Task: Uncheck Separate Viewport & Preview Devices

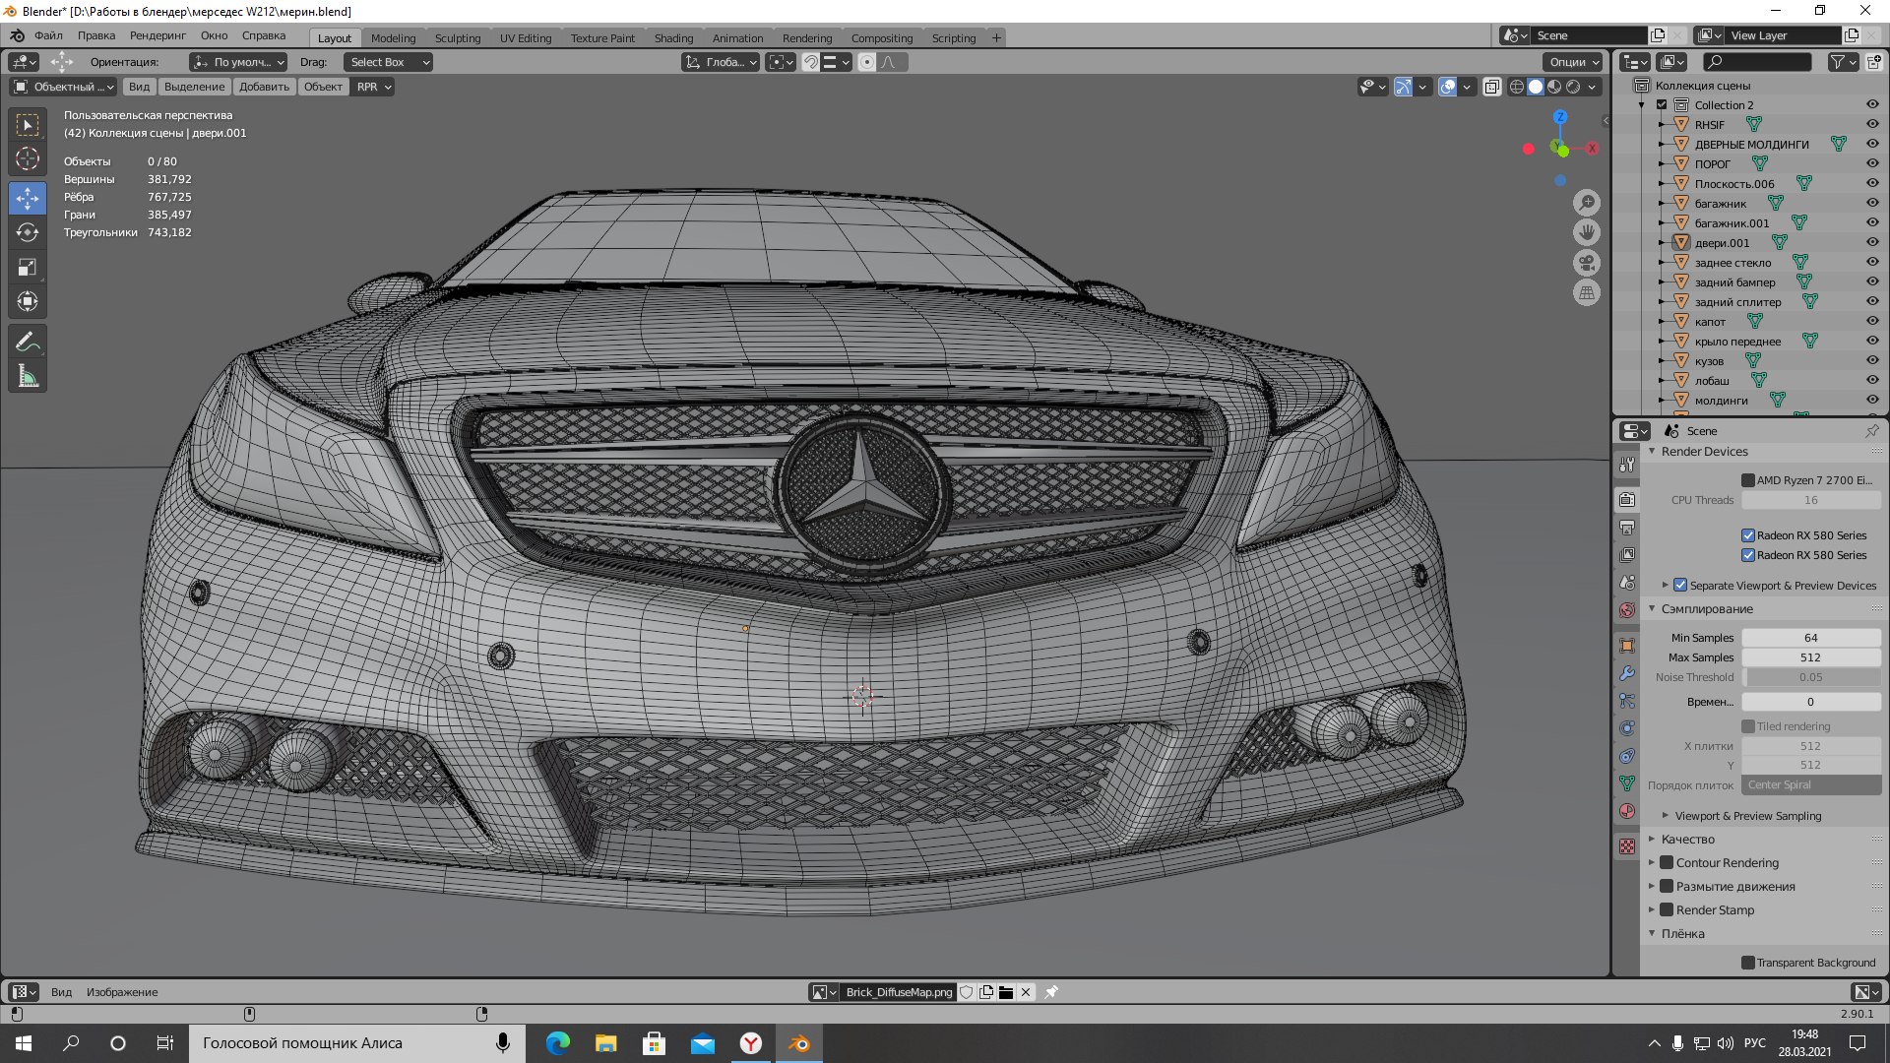Action: (x=1680, y=585)
